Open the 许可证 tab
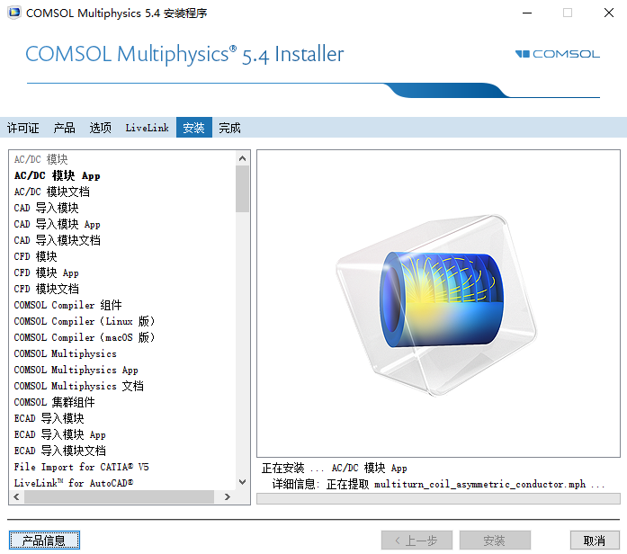This screenshot has width=627, height=554. (x=23, y=128)
